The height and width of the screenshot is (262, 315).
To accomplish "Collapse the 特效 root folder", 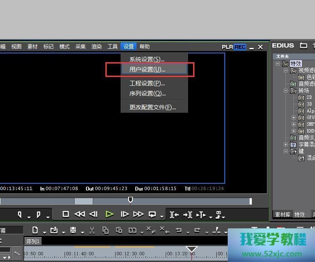I will click(278, 64).
